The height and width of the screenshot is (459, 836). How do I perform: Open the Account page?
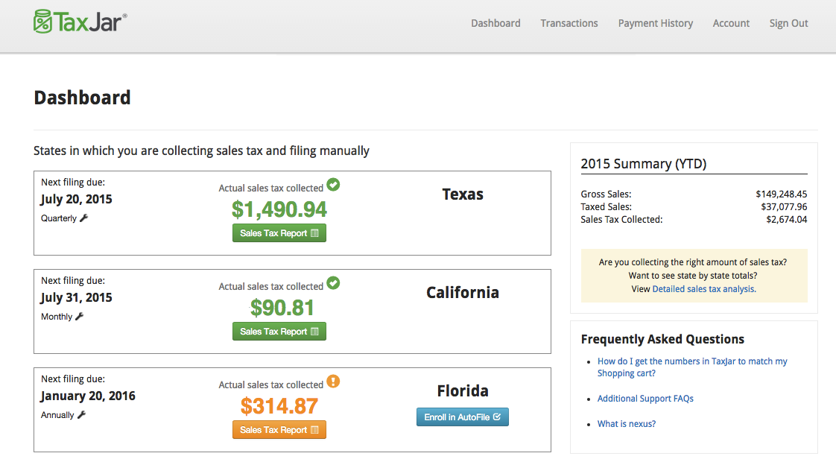tap(731, 23)
